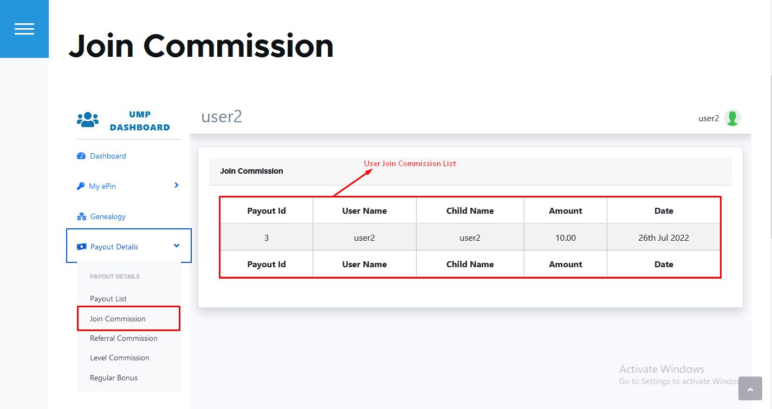Collapse the Payout Details chevron

click(177, 246)
